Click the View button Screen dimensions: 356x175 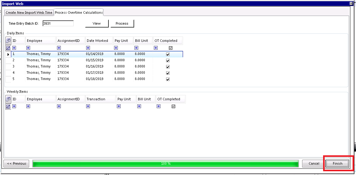pyautogui.click(x=97, y=23)
